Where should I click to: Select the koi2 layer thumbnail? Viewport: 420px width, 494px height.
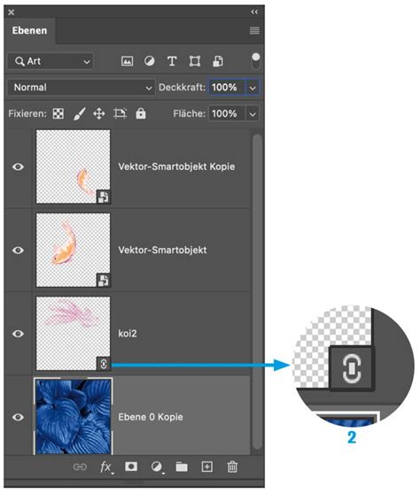click(74, 334)
